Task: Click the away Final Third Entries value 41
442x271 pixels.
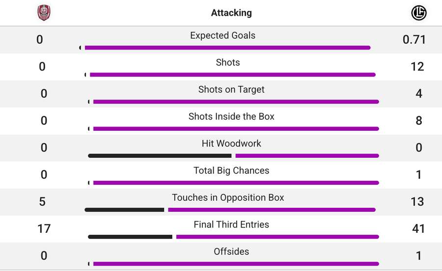Action: [x=418, y=228]
